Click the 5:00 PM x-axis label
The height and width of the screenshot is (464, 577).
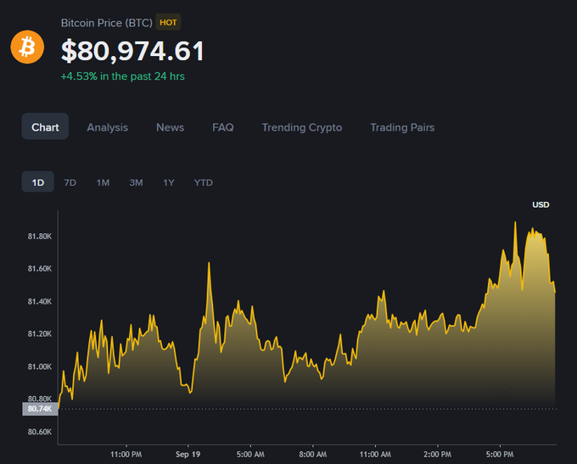tap(500, 455)
